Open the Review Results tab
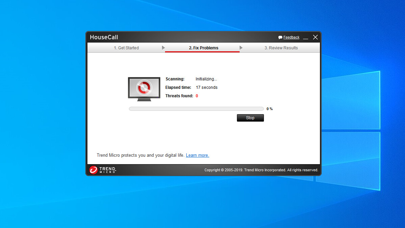The image size is (405, 228). click(x=281, y=48)
